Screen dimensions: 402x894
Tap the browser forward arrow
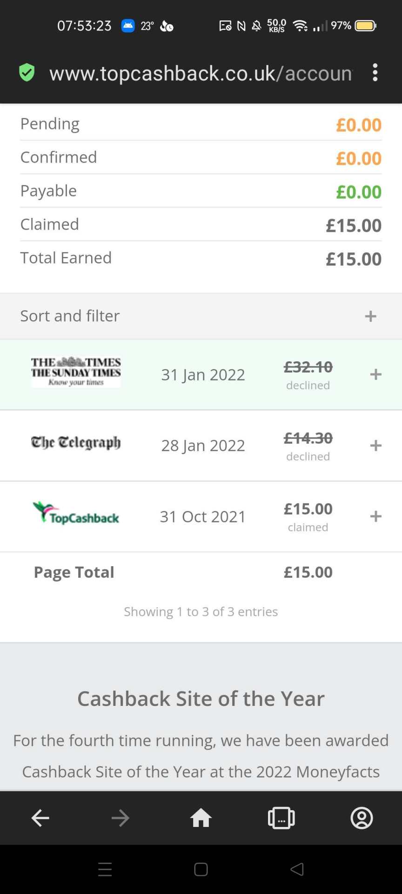121,818
